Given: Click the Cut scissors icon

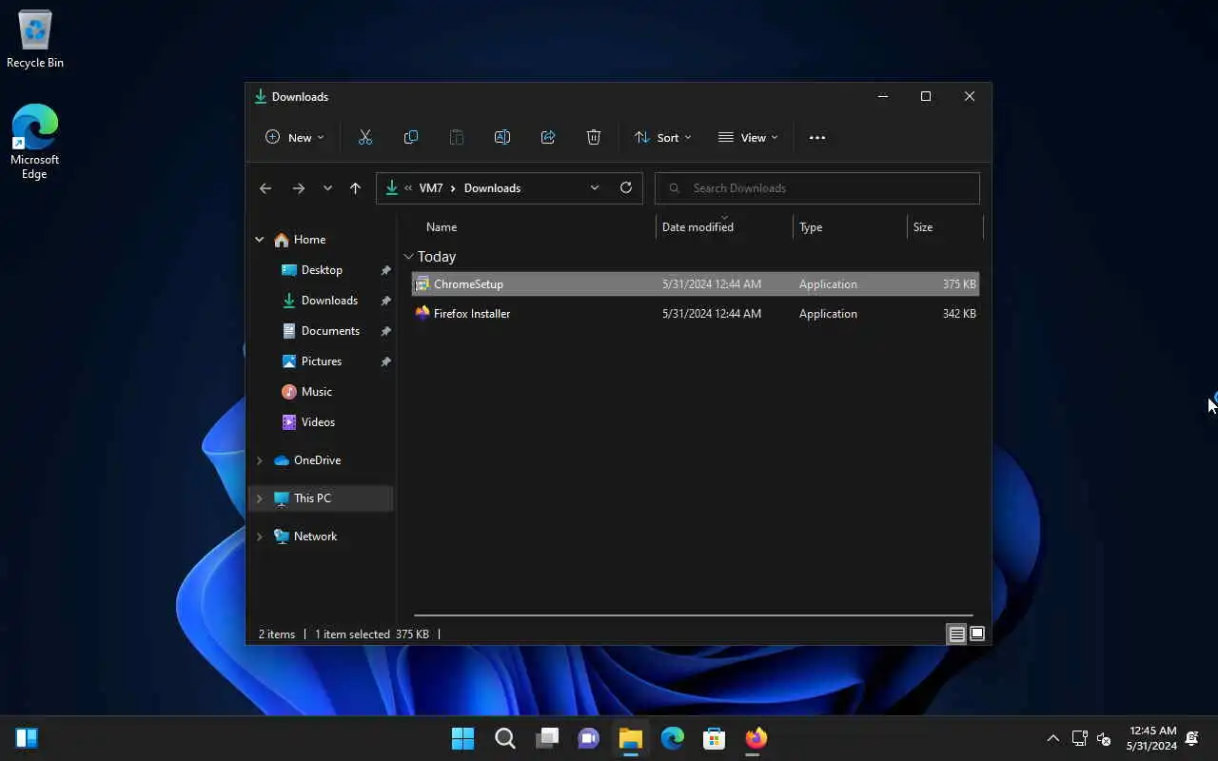Looking at the screenshot, I should (x=365, y=137).
